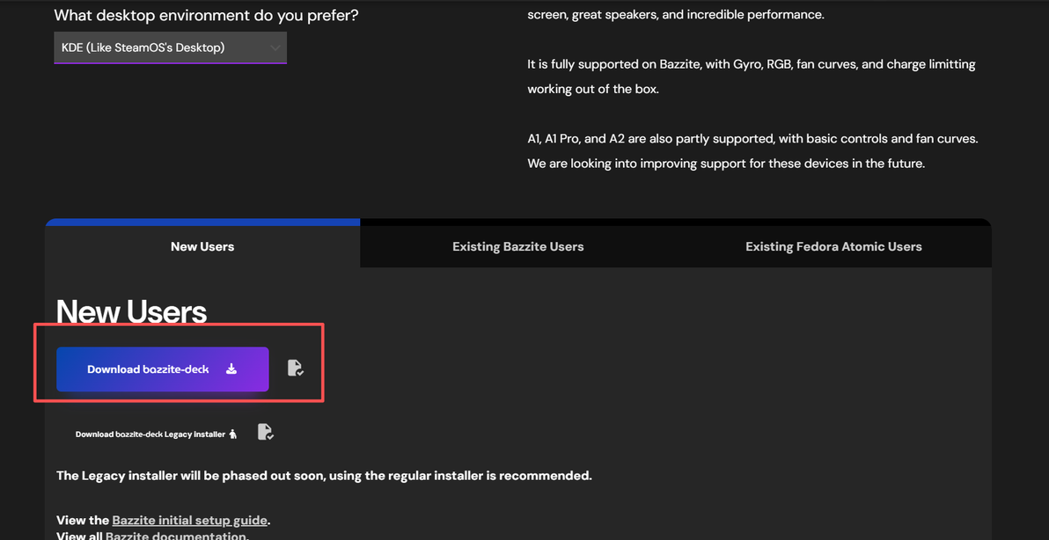Click the checksum file icon beside Legacy Installer

point(267,433)
